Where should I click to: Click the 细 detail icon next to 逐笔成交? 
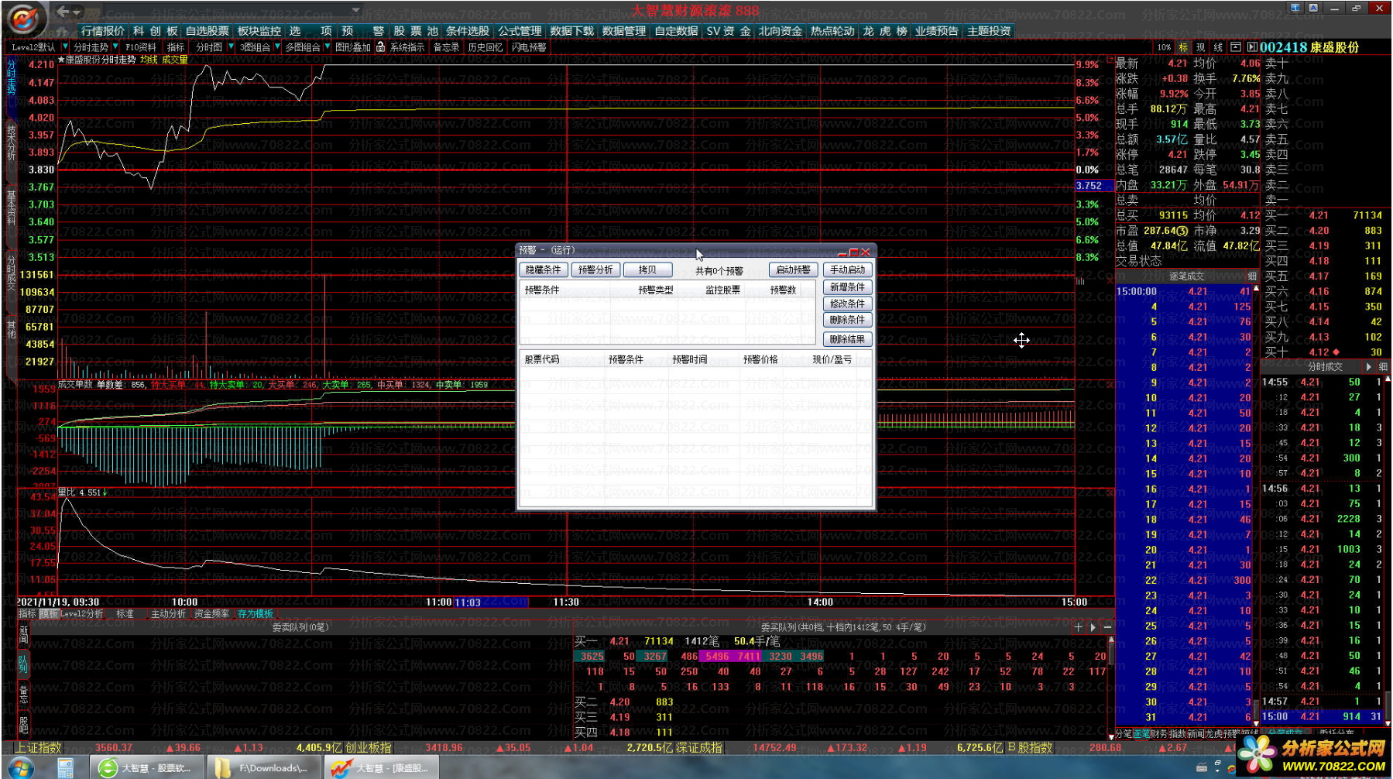(x=1252, y=276)
